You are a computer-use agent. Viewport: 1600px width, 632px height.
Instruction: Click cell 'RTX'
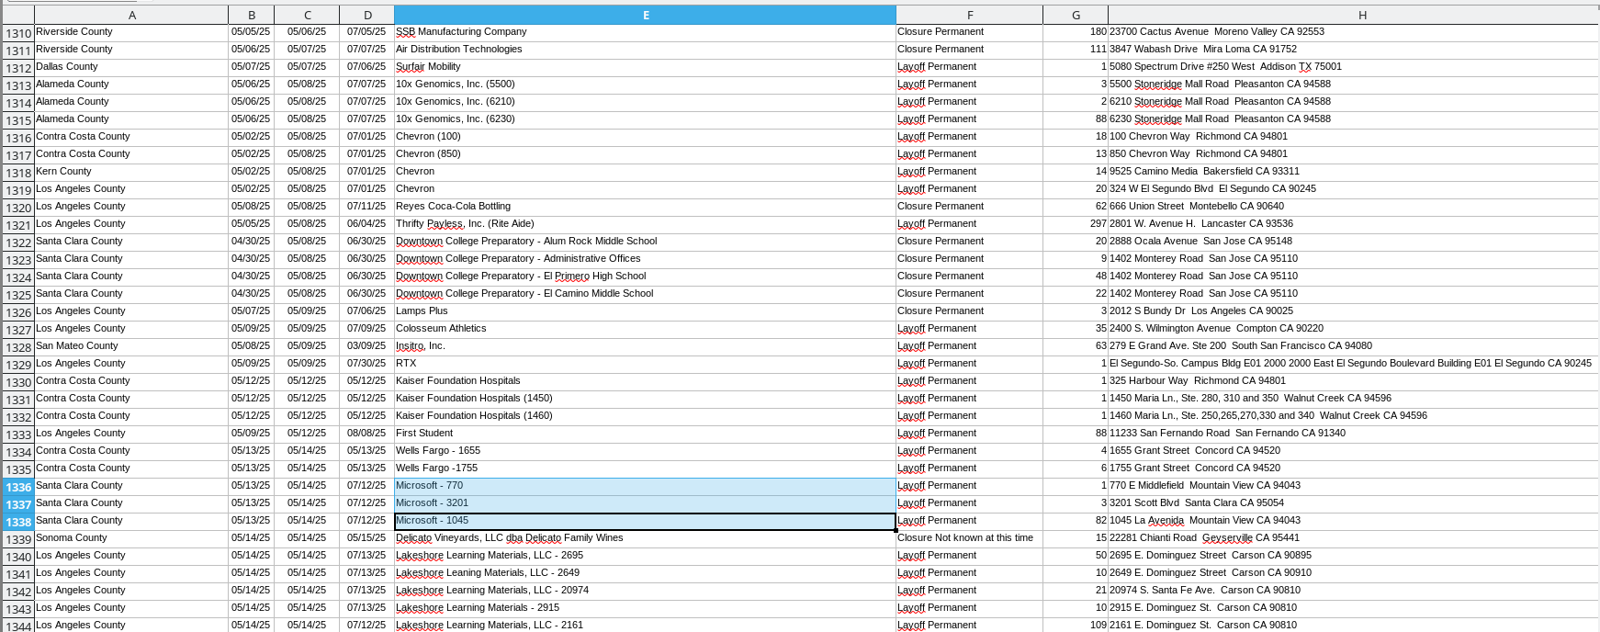(x=645, y=364)
